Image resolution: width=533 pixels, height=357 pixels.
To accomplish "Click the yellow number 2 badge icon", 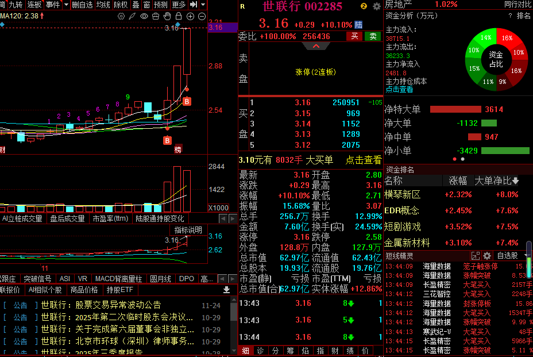I will [364, 6].
